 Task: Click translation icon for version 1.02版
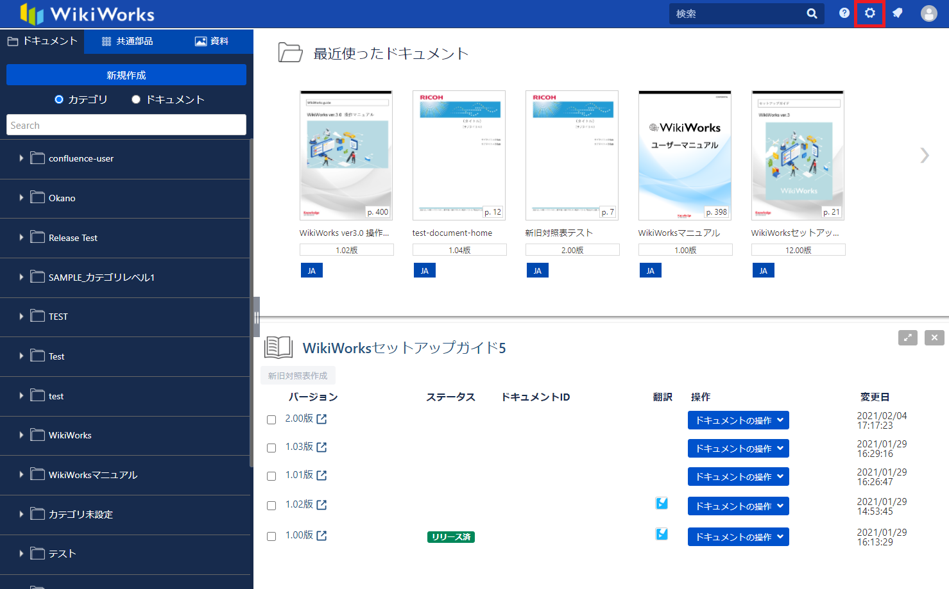tap(662, 504)
